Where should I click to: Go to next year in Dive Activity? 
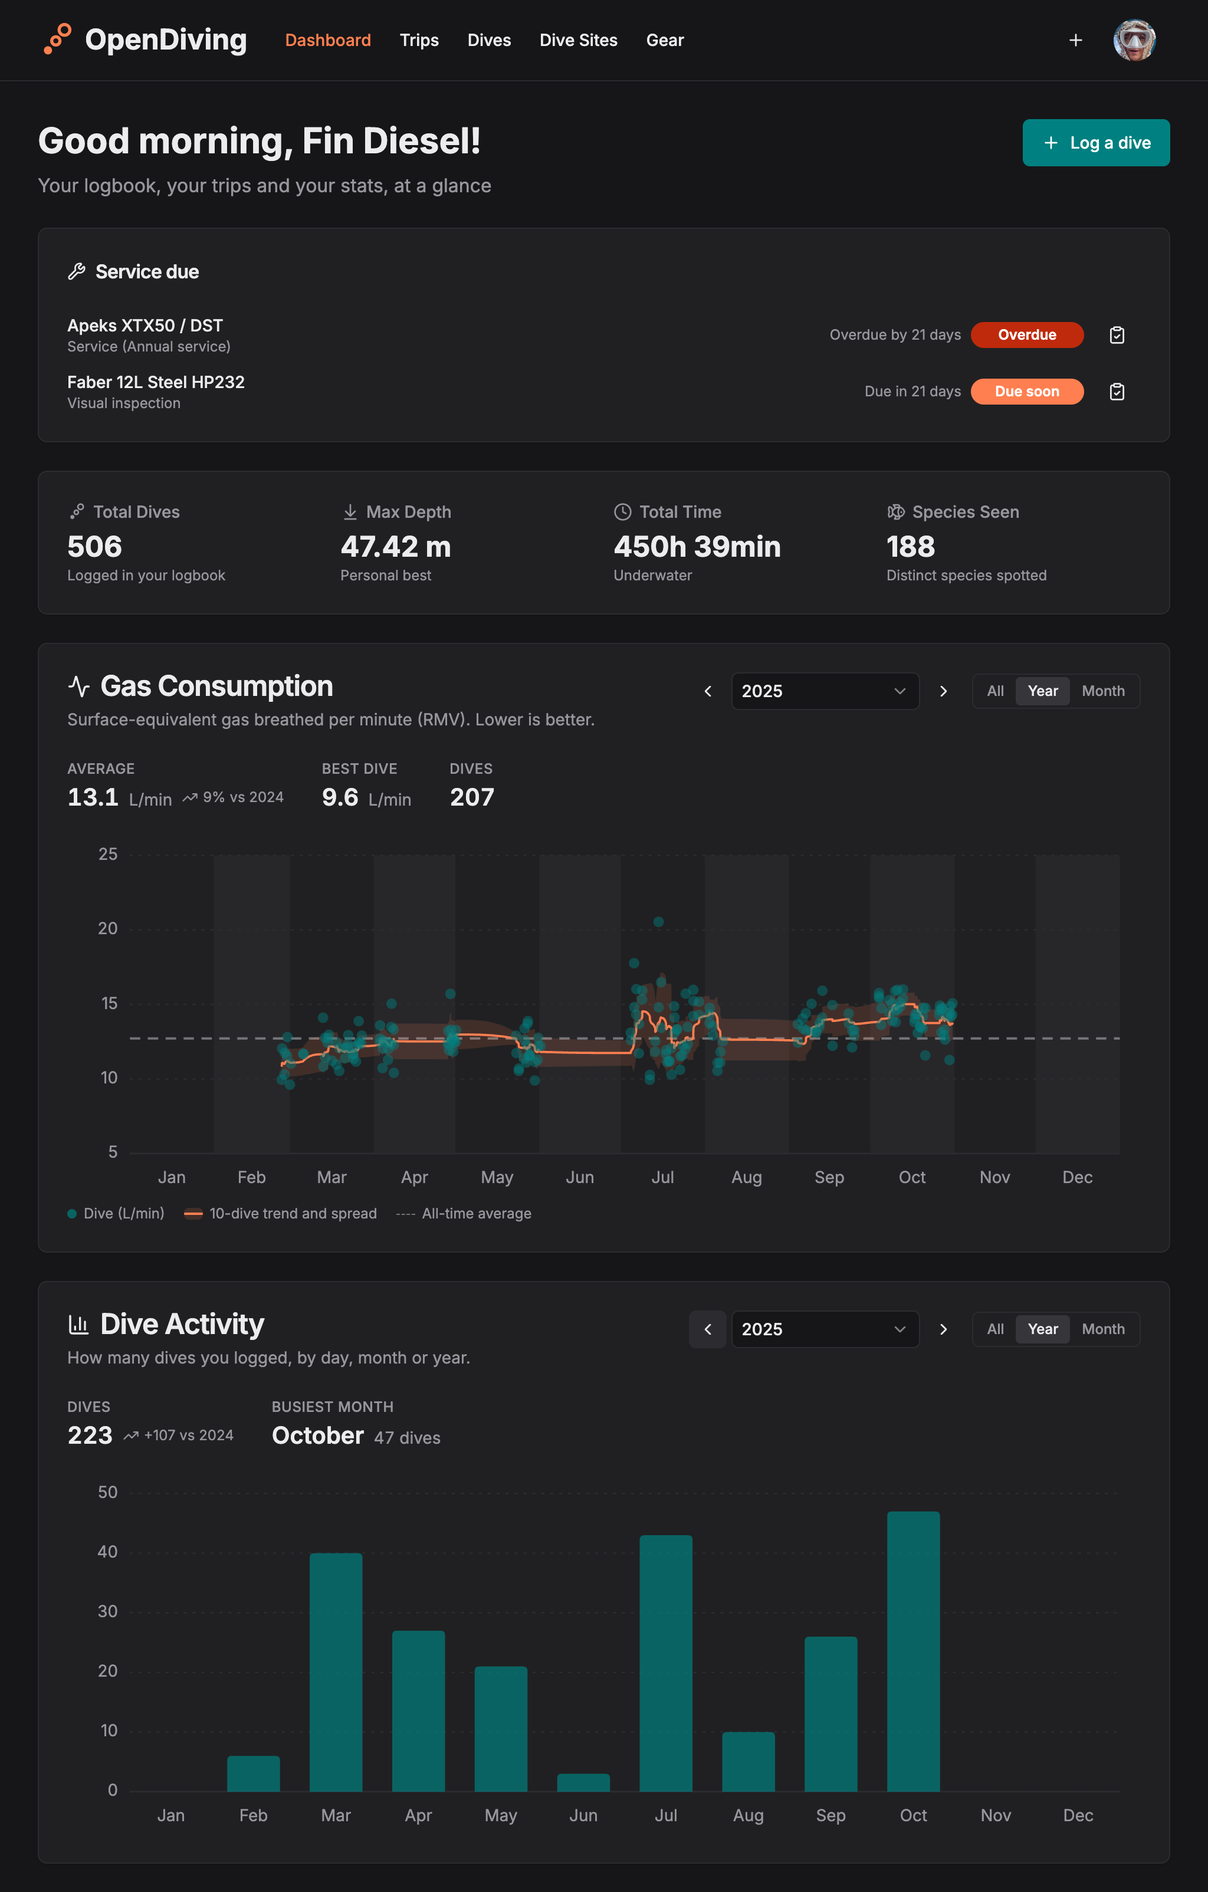click(943, 1329)
